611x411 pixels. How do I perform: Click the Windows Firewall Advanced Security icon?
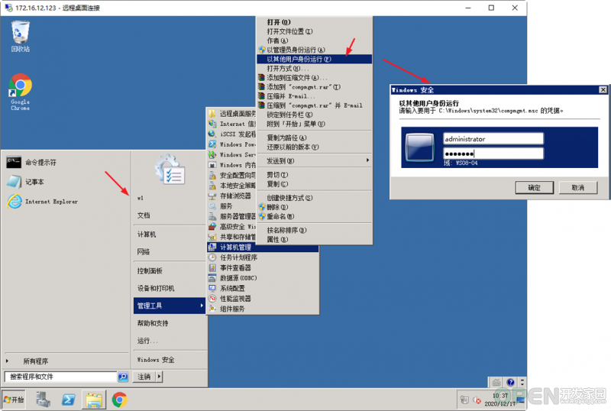[x=212, y=227]
